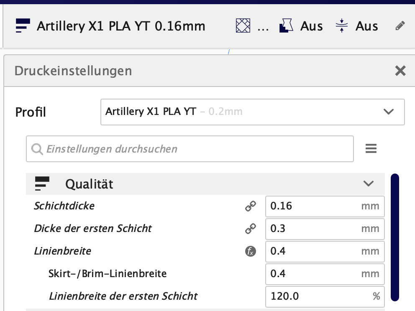The height and width of the screenshot is (311, 415).
Task: Click the search magnifier icon
Action: click(x=37, y=149)
